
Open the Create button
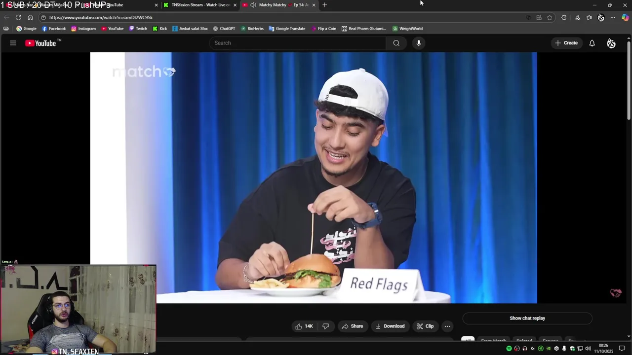click(x=566, y=43)
